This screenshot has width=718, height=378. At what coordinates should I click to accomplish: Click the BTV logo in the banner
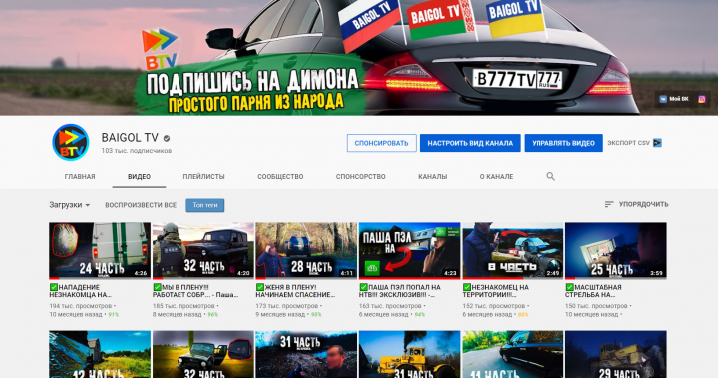[x=160, y=49]
